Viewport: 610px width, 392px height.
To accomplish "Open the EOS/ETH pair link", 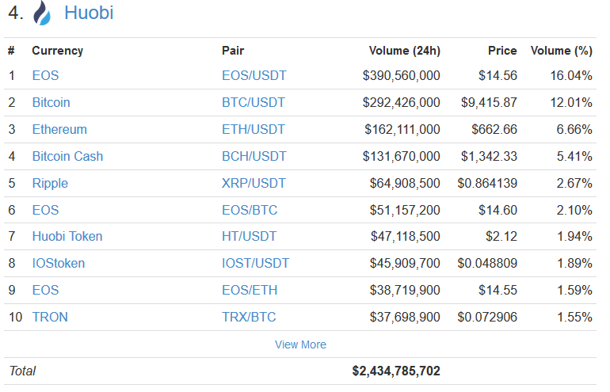I will [250, 290].
